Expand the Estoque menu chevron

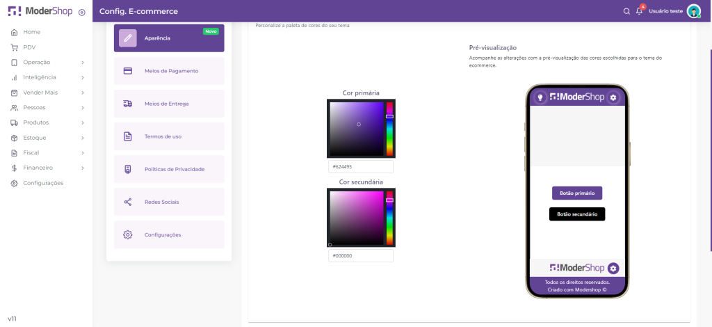(83, 138)
